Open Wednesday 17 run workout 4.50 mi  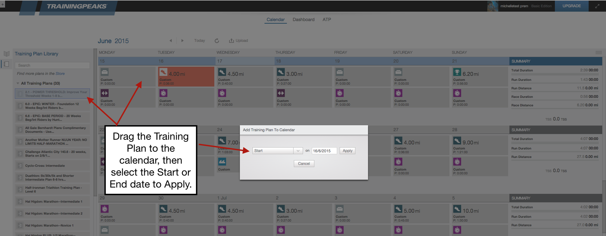[x=245, y=76]
